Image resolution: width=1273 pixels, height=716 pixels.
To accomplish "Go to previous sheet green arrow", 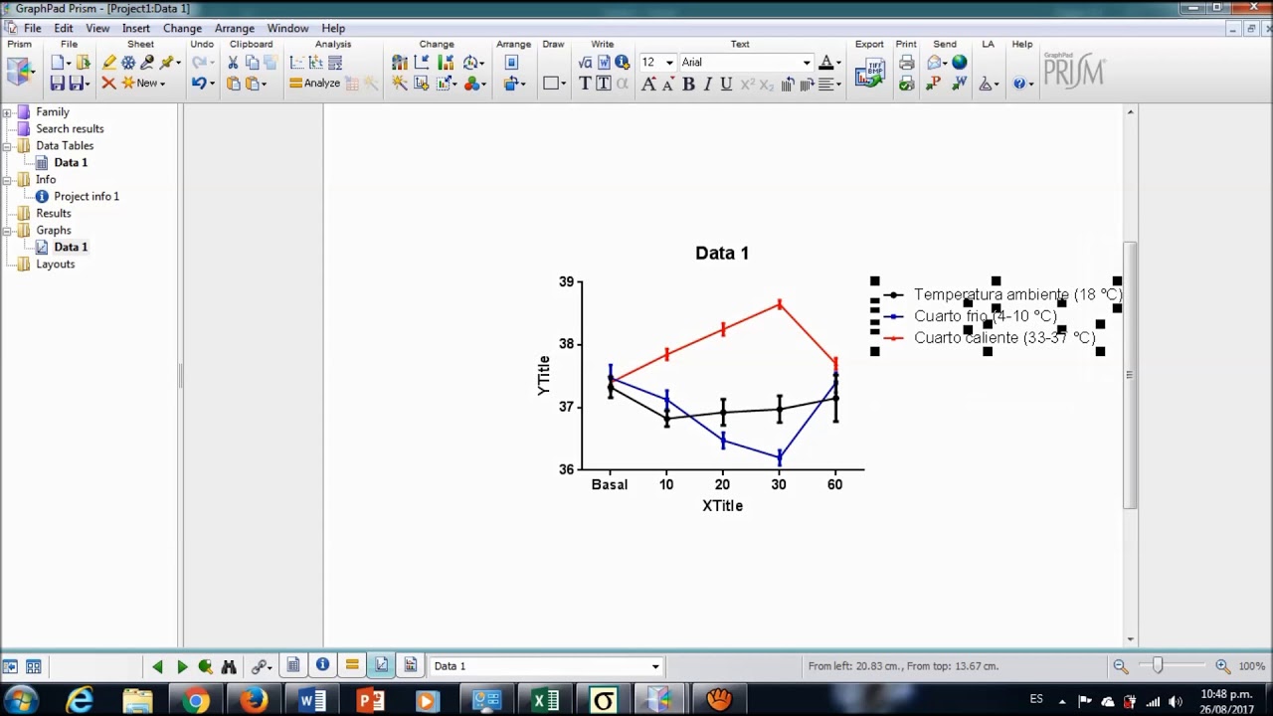I will pos(157,666).
